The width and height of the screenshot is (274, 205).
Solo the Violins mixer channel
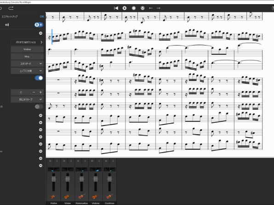[x=57, y=161]
